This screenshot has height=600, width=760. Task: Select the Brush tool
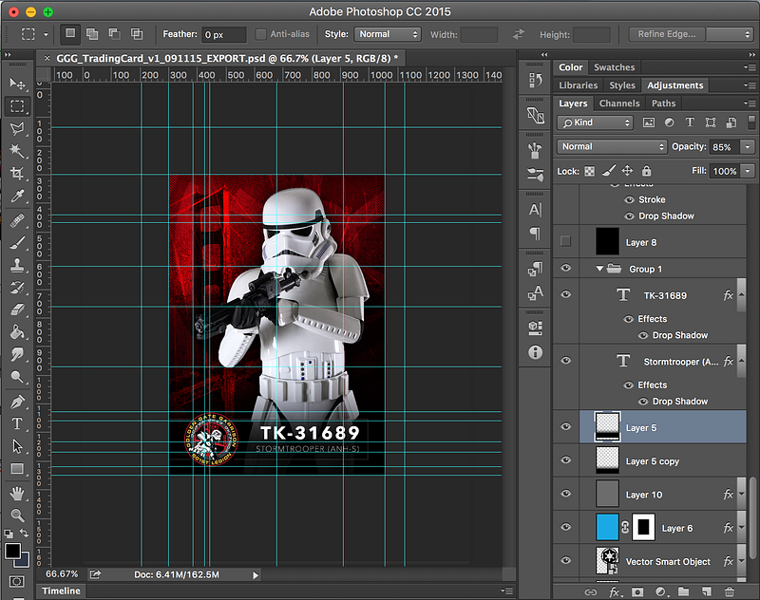pos(17,243)
